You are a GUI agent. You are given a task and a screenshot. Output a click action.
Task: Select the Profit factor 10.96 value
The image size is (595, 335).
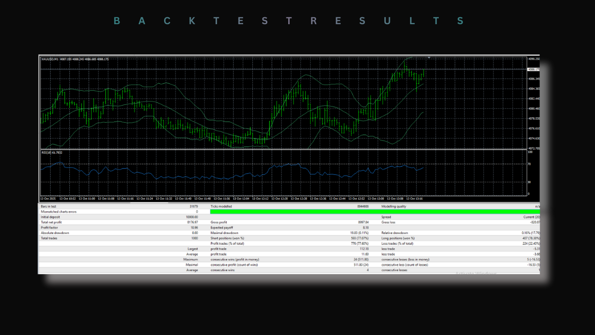[194, 228]
